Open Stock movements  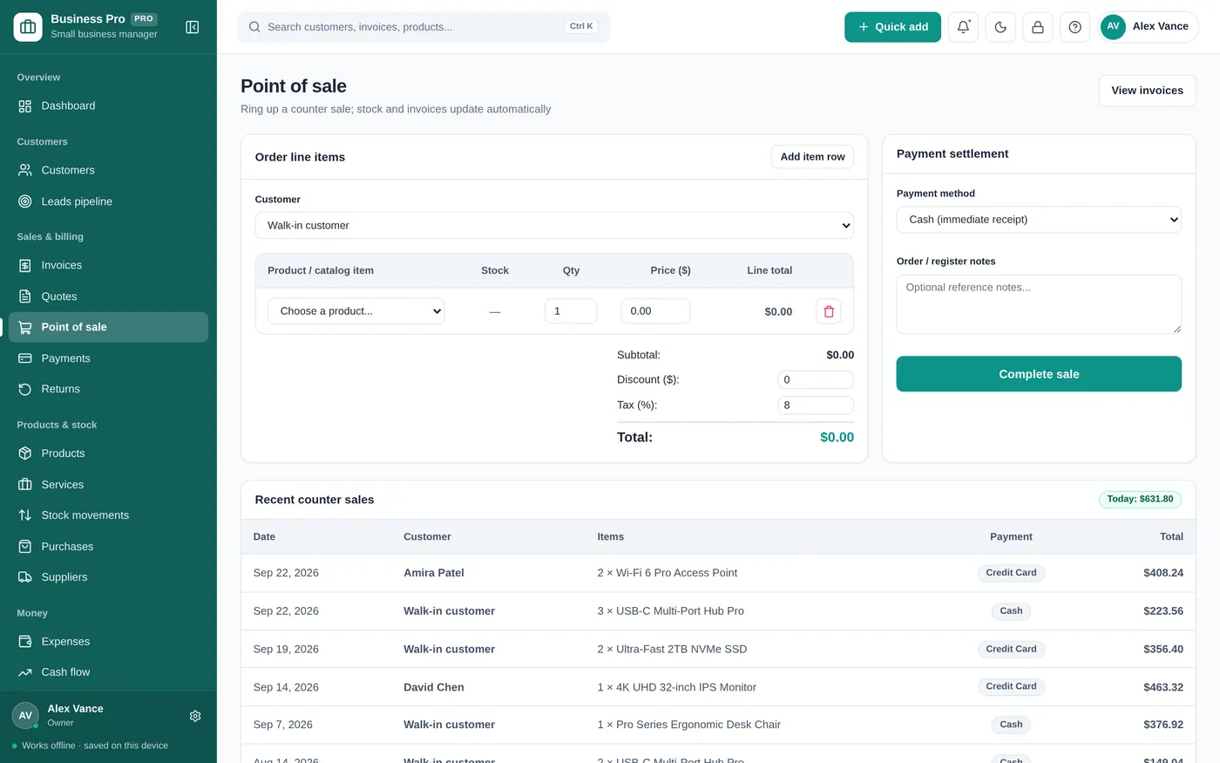pos(108,515)
